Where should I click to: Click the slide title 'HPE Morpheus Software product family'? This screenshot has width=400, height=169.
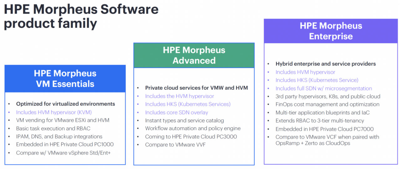click(81, 16)
